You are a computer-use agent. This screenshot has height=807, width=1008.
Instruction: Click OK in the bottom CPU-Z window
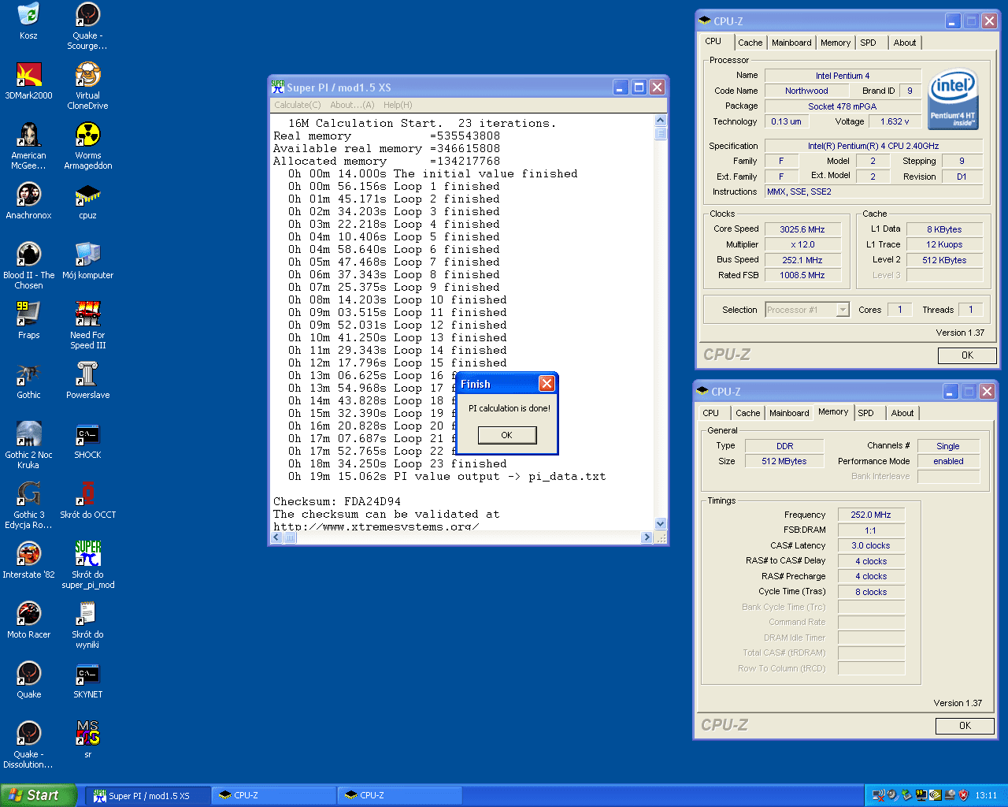[965, 726]
